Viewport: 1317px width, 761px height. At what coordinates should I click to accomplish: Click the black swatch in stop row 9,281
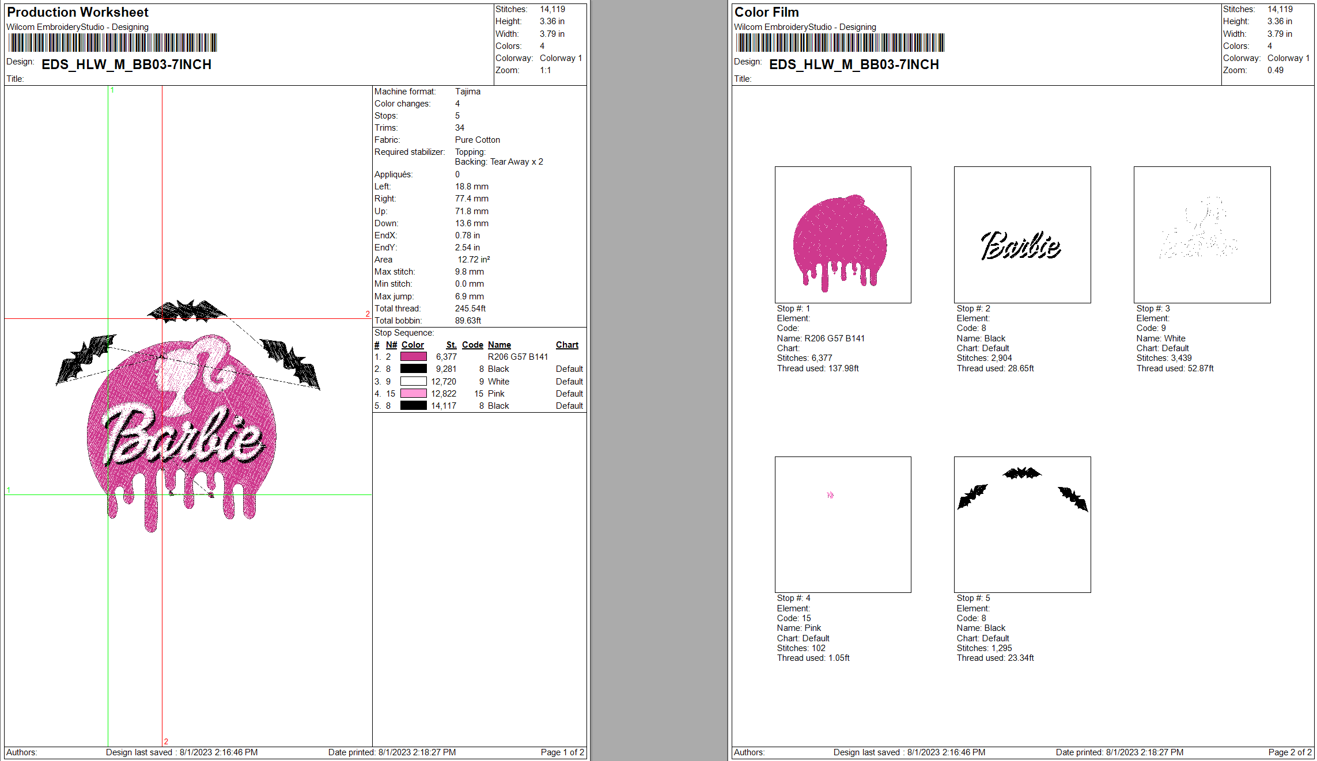tap(413, 369)
